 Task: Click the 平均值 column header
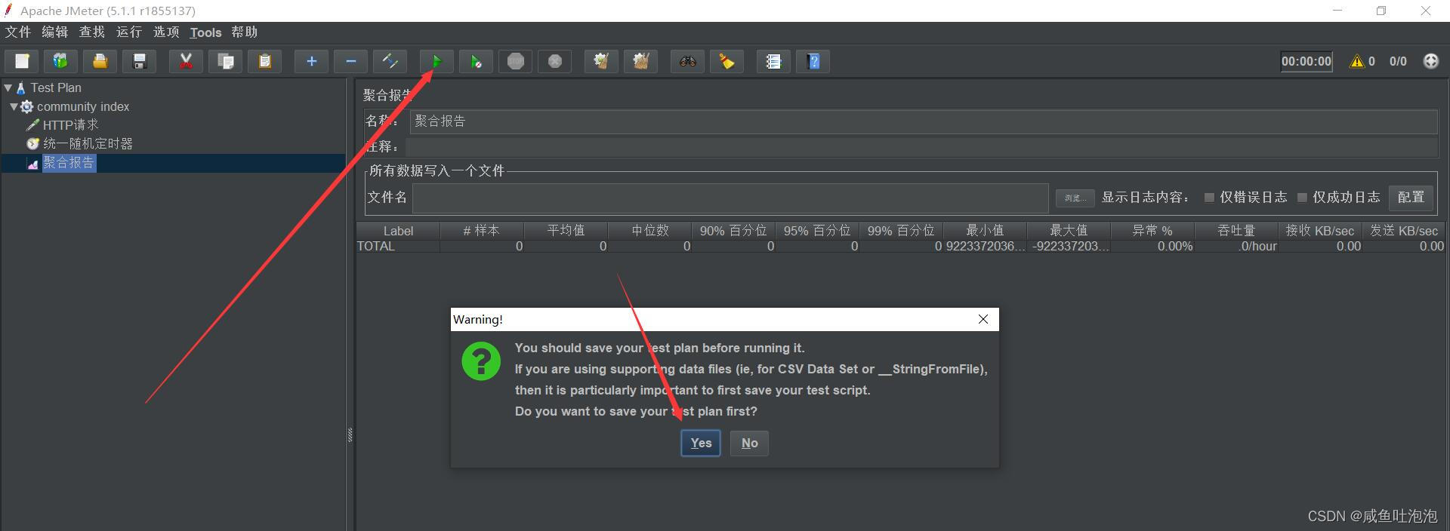click(566, 231)
